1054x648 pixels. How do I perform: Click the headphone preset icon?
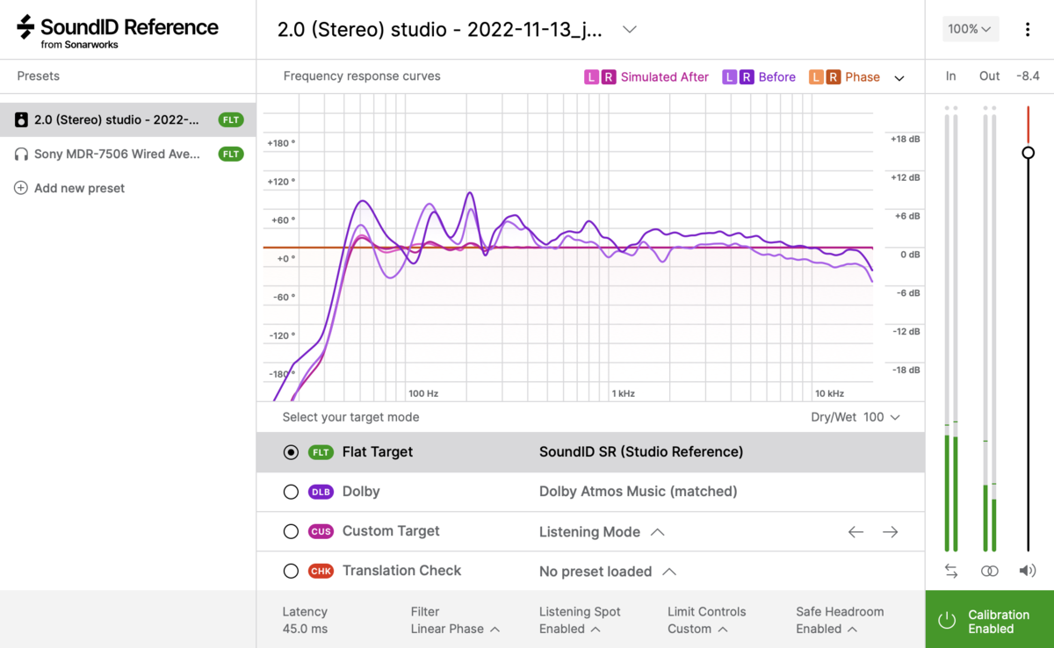point(21,154)
